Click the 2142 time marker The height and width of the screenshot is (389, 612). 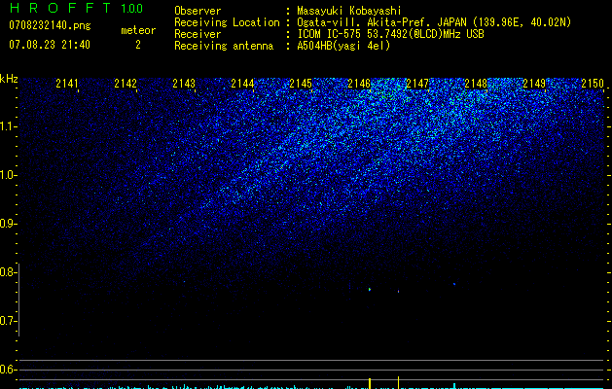tap(126, 84)
